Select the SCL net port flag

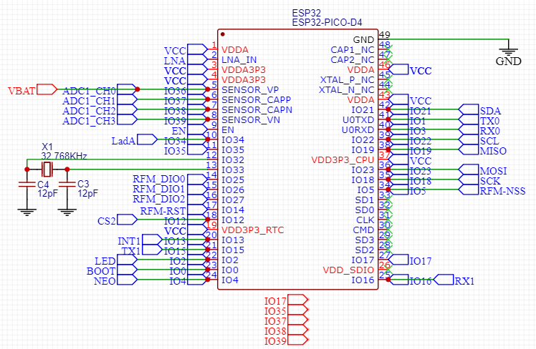pyautogui.click(x=469, y=139)
